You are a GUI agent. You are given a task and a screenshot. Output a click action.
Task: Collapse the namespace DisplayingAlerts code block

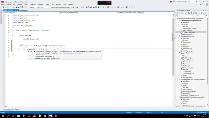[x=12, y=26]
